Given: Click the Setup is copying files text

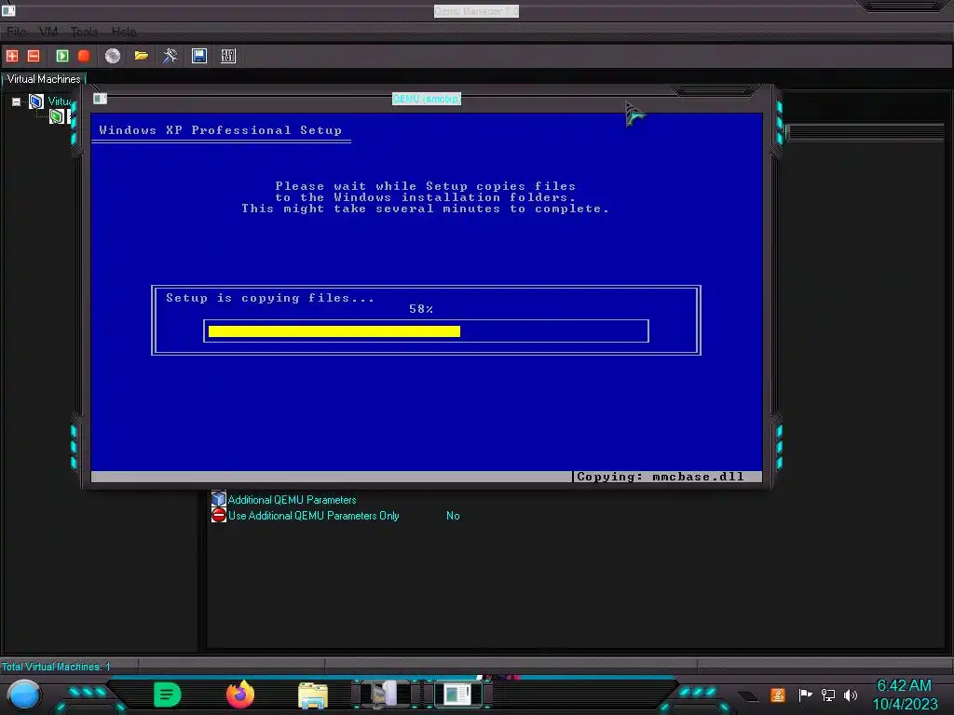Looking at the screenshot, I should point(270,298).
